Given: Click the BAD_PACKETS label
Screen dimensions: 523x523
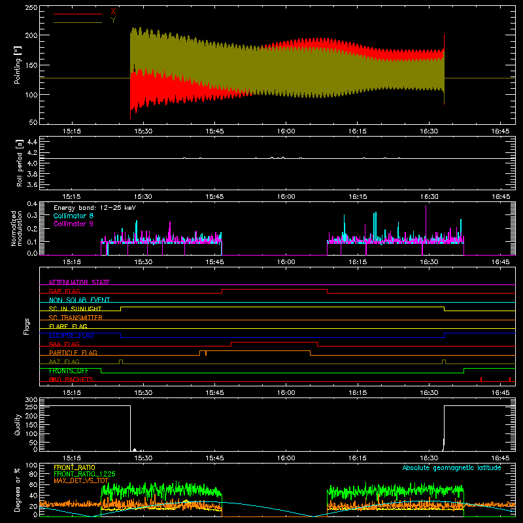Looking at the screenshot, I should 71,379.
